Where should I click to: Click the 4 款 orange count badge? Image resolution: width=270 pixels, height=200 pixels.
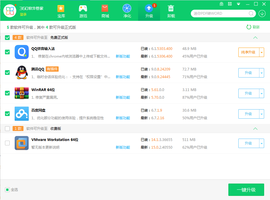(18, 38)
